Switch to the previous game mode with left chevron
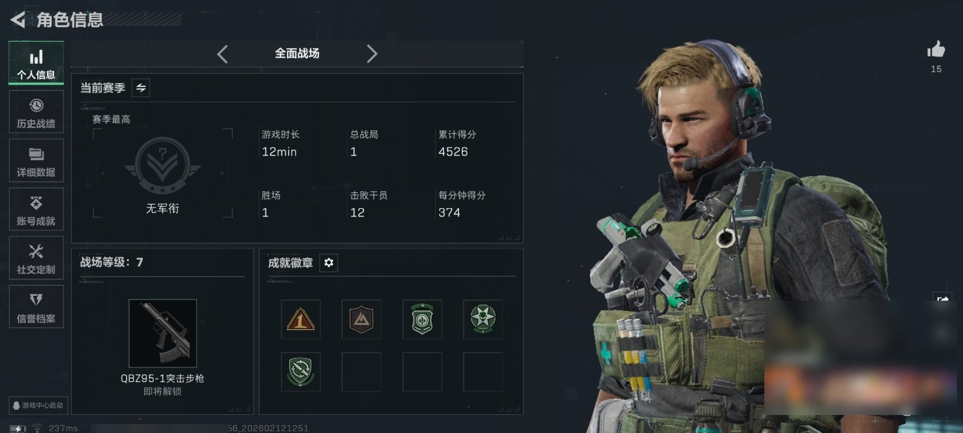The image size is (963, 433). [x=222, y=54]
